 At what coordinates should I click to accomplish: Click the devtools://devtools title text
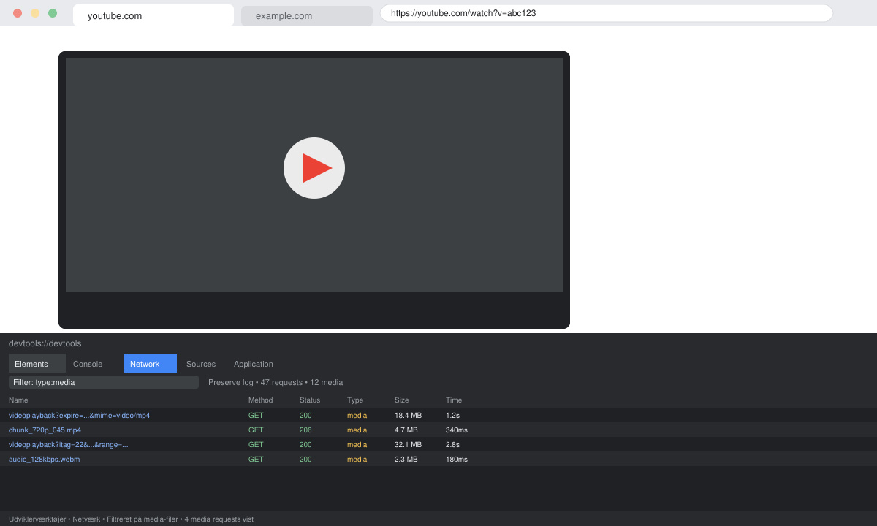[x=45, y=343]
